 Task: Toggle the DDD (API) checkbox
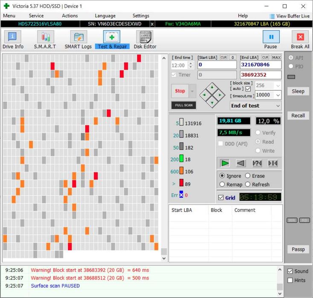coord(220,144)
